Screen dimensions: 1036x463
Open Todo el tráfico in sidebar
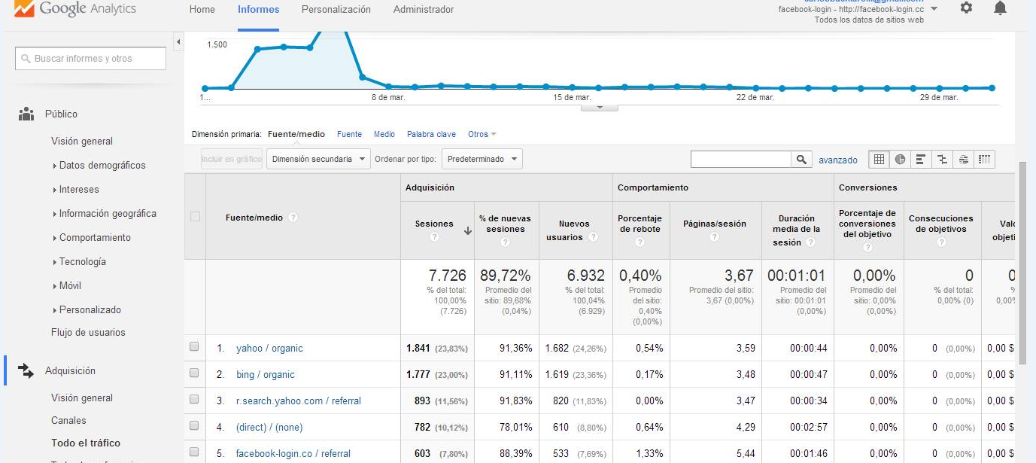(86, 443)
